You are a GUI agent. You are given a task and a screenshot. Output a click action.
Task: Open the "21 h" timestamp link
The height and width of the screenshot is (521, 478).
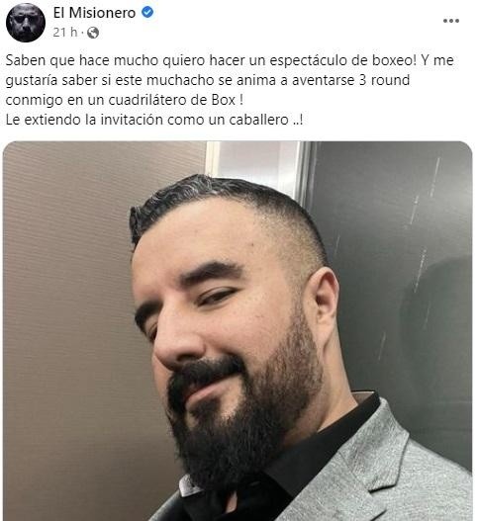(x=65, y=33)
